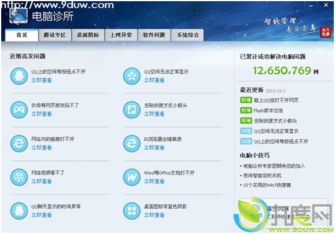Close the 电脑诊所 window
Image resolution: width=335 pixels, height=234 pixels.
point(326,5)
